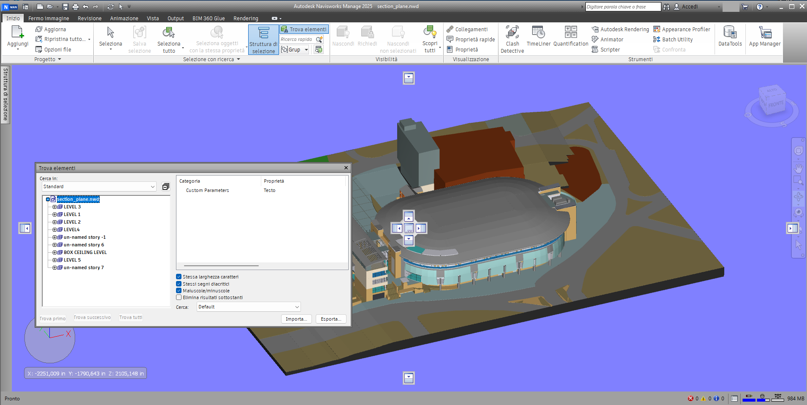This screenshot has width=807, height=405.
Task: Click the Collegamenti icon
Action: 450,29
